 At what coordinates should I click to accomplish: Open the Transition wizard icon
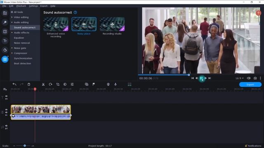pyautogui.click(x=87, y=84)
